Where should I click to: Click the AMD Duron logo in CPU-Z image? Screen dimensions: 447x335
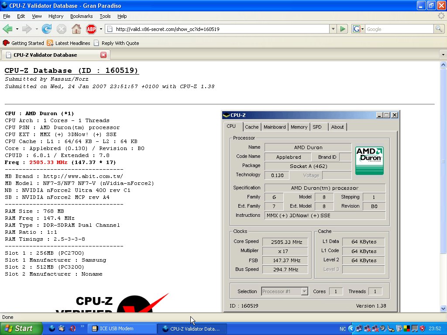(x=369, y=161)
